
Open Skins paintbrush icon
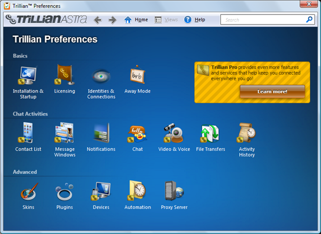point(29,191)
